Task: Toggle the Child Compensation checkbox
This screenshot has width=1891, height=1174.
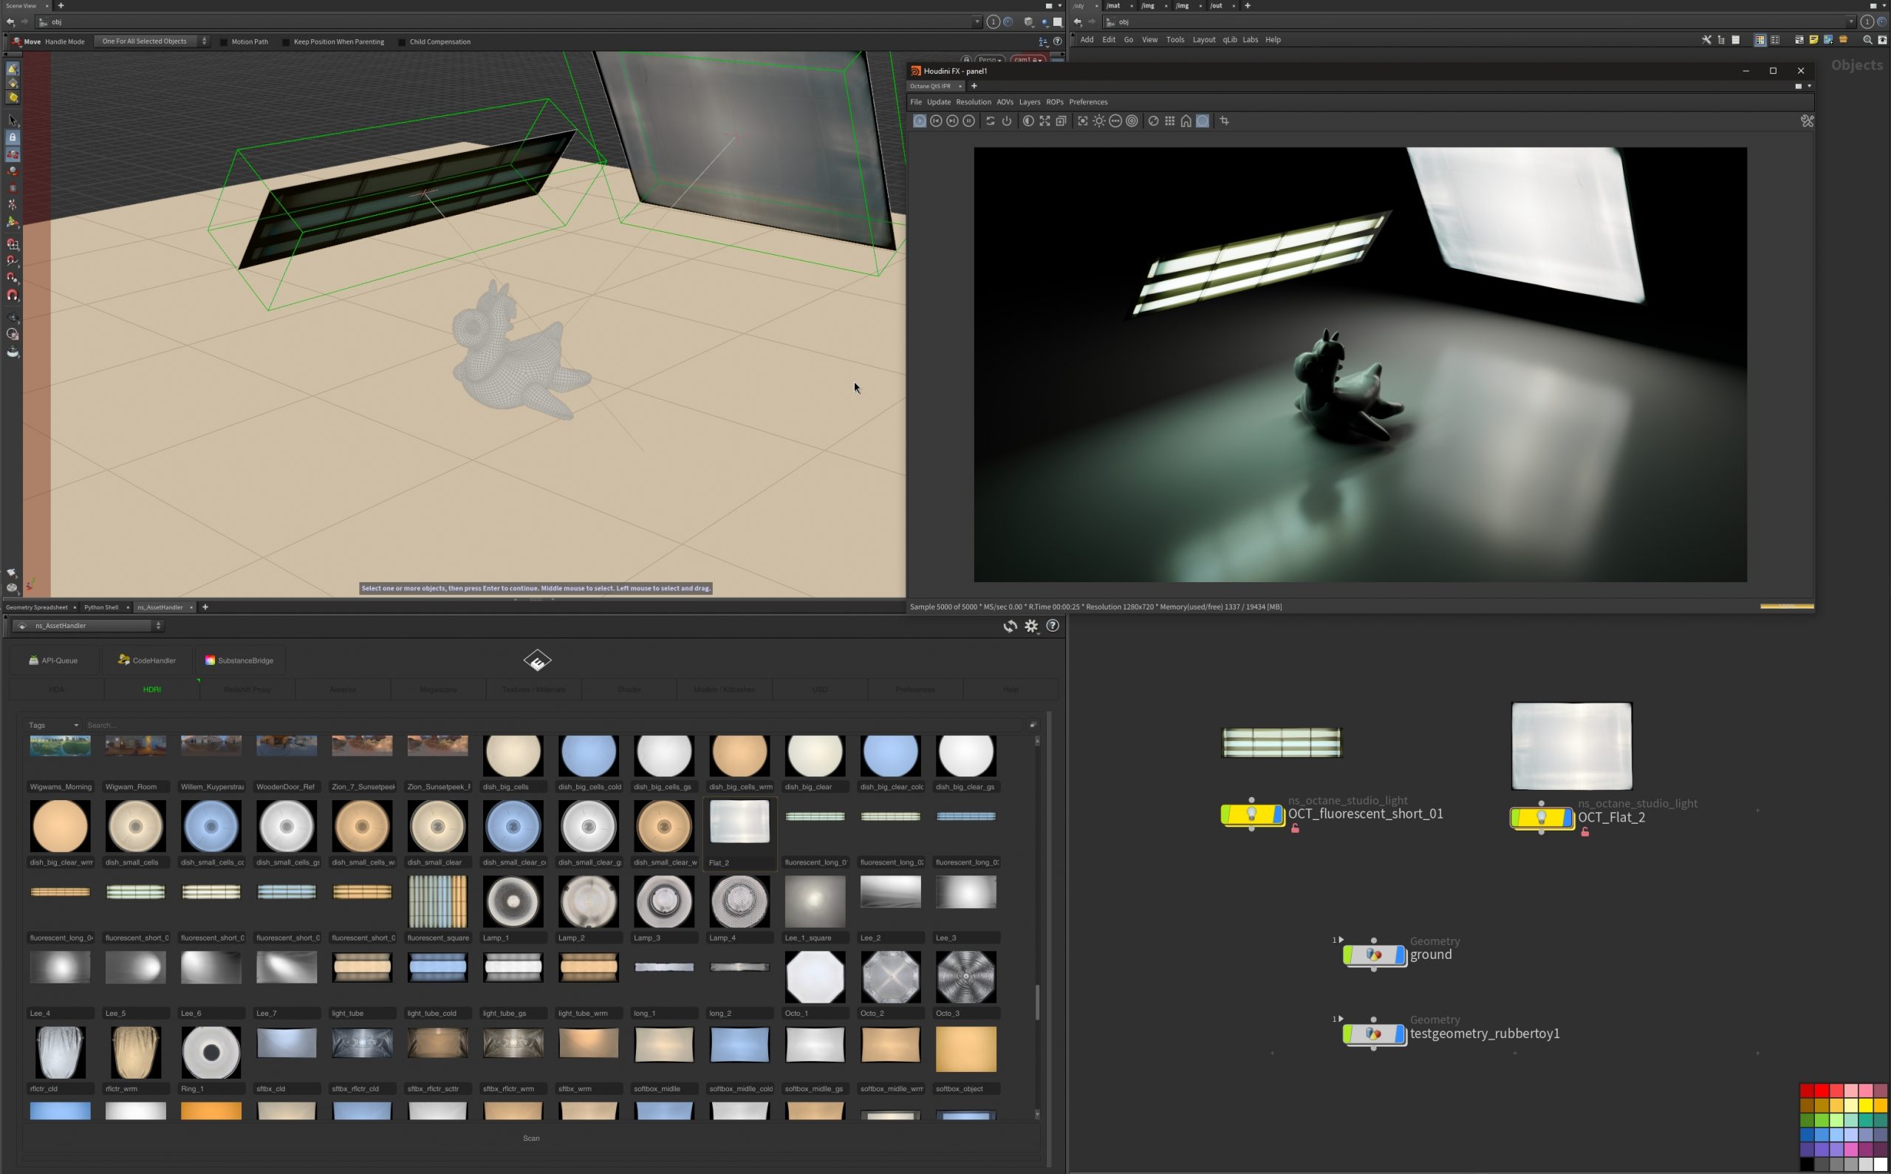Action: point(401,42)
